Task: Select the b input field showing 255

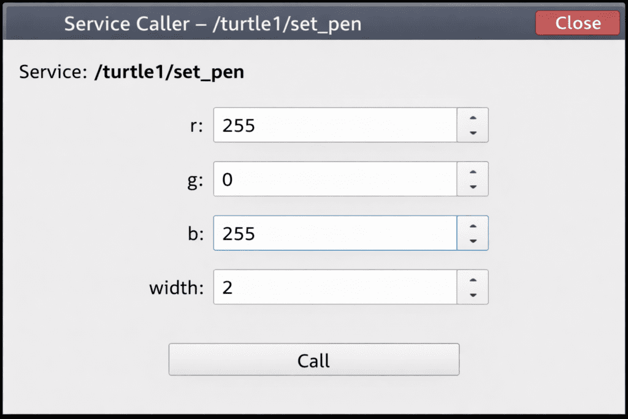Action: (x=335, y=233)
